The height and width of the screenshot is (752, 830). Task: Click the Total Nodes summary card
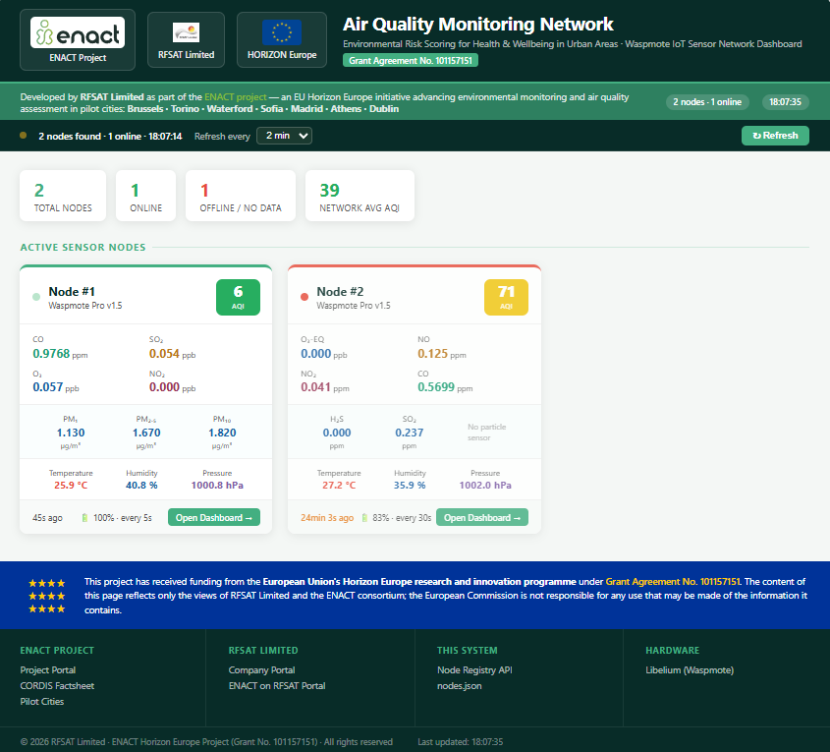click(x=63, y=196)
